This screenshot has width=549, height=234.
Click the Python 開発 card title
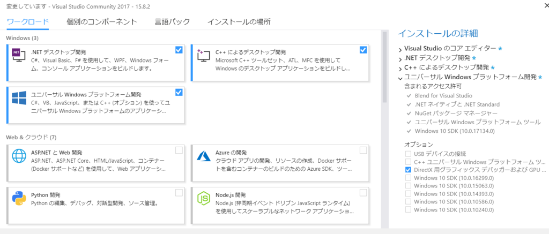45,195
